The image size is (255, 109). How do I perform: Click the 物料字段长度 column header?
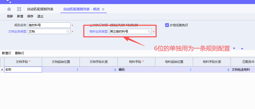[212, 62]
